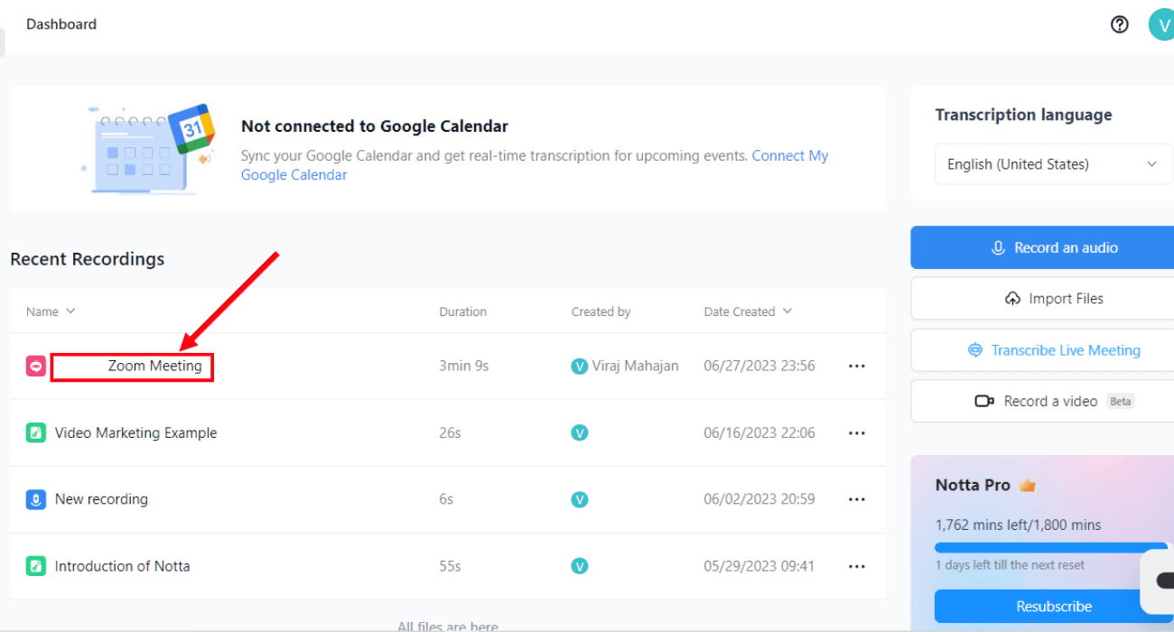1174x632 pixels.
Task: Click the 3min 9s duration cell
Action: (464, 366)
